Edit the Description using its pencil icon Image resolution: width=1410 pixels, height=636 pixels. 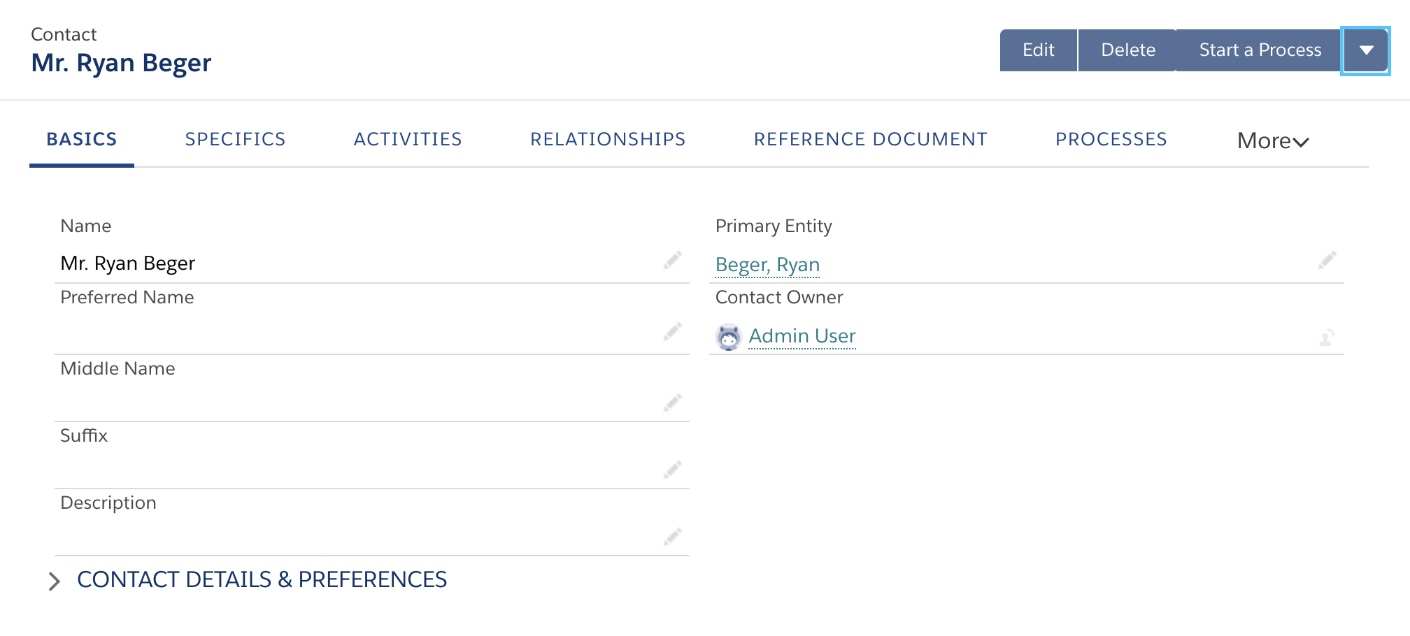(674, 536)
